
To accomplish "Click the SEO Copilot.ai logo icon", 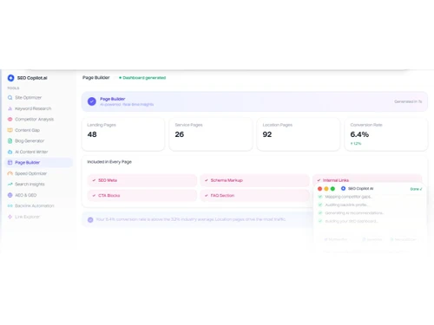I will [10, 78].
